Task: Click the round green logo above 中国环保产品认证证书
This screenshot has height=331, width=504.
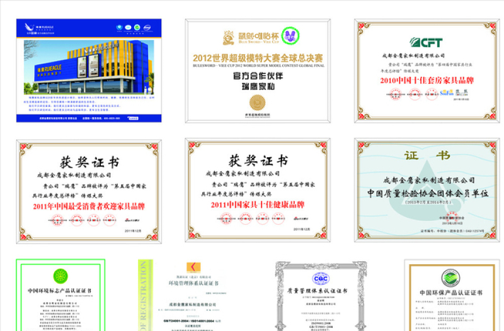Action: click(x=450, y=278)
